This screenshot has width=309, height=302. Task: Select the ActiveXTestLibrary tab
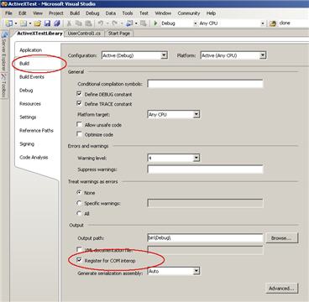39,34
